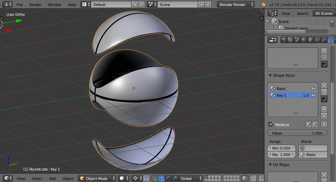Open the viewport shading dropdown
This screenshot has width=336, height=182.
pyautogui.click(x=124, y=178)
